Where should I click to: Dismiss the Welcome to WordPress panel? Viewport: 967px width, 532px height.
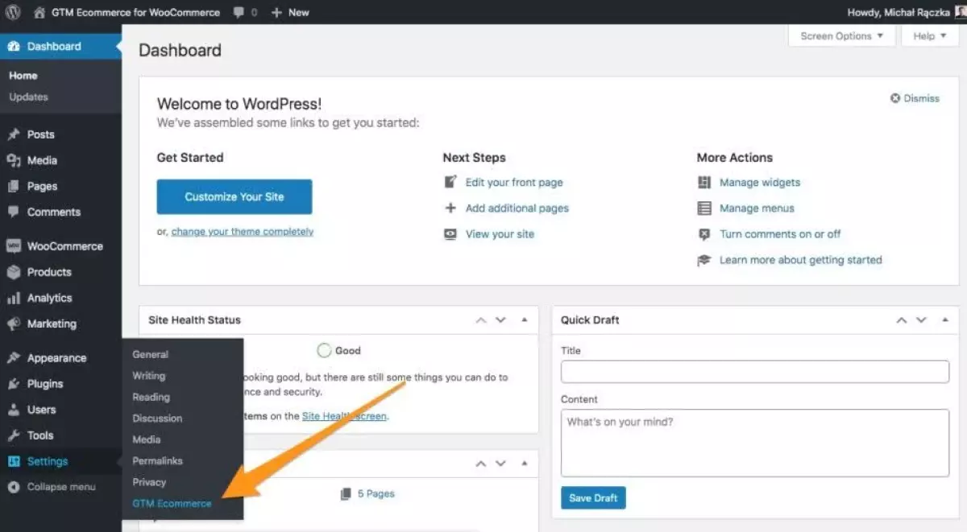915,98
